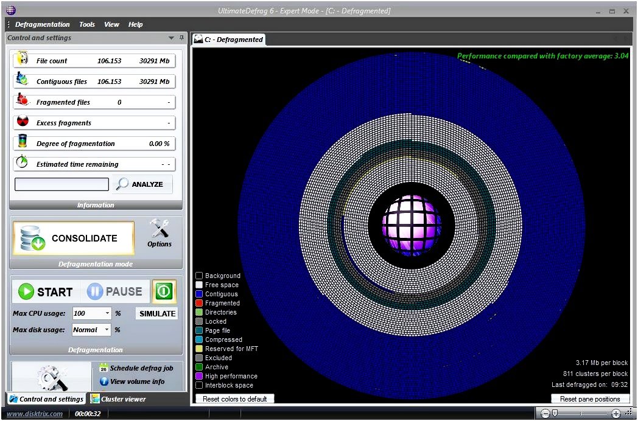638x421 pixels.
Task: Open the Tools menu
Action: coord(87,24)
